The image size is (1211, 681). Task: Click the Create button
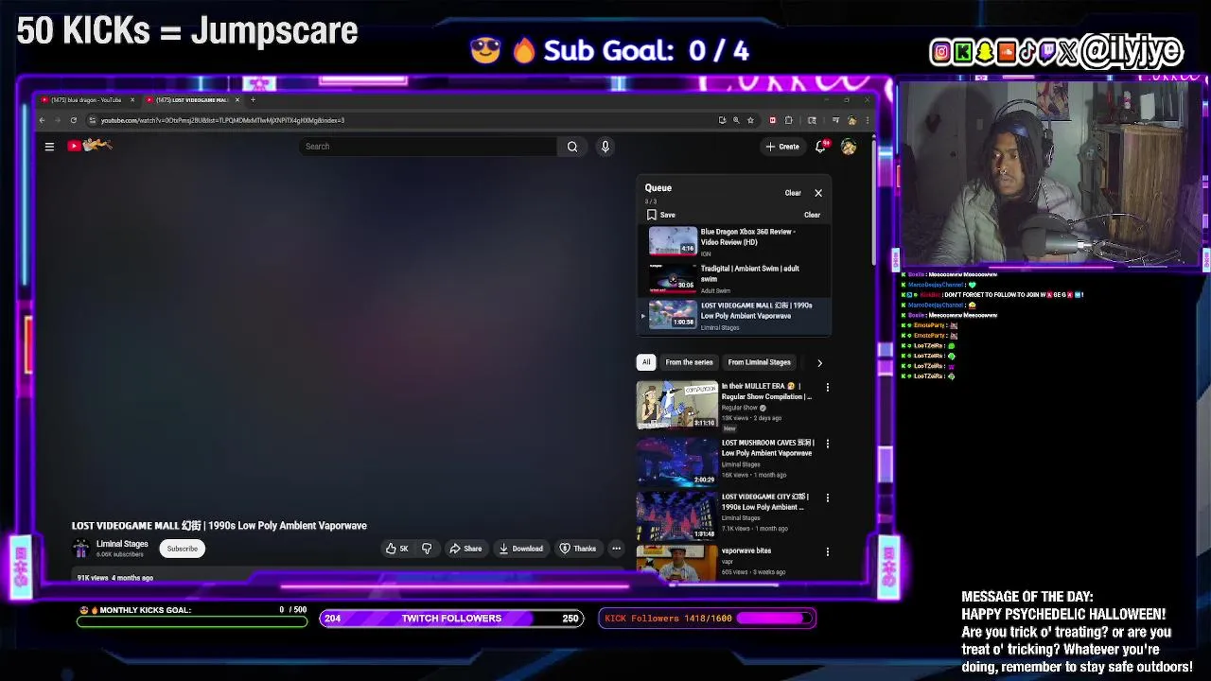[x=783, y=147]
